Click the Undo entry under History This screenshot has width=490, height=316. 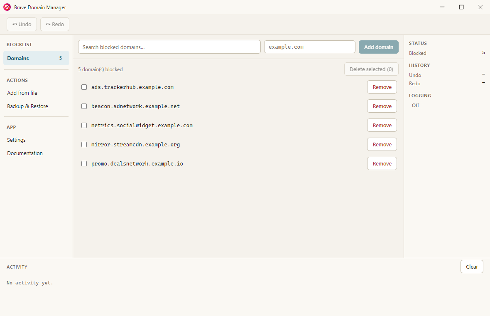point(415,75)
